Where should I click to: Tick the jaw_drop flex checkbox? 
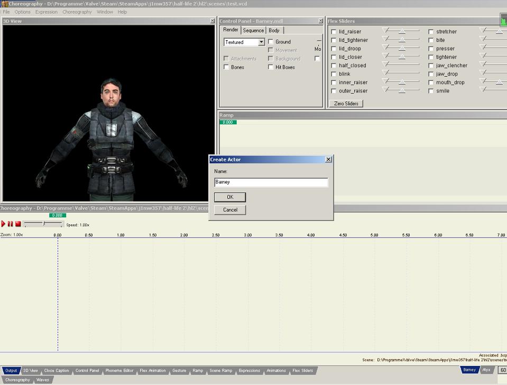431,74
